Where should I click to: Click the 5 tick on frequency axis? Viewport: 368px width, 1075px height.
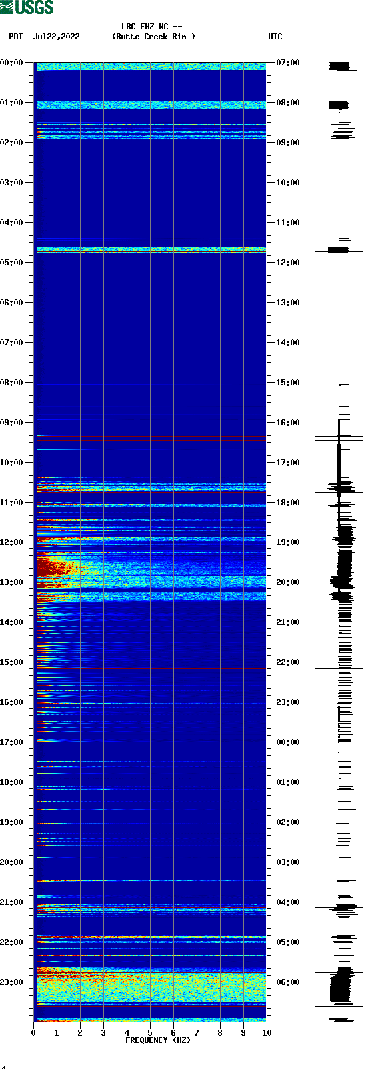point(150,1033)
